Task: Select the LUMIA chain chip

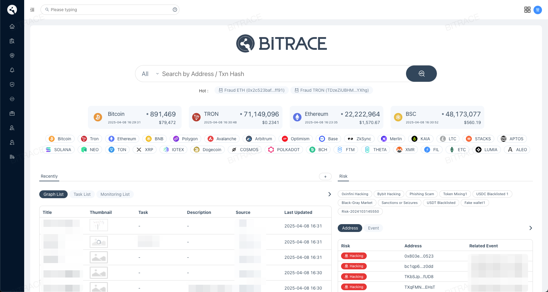Action: coord(486,150)
